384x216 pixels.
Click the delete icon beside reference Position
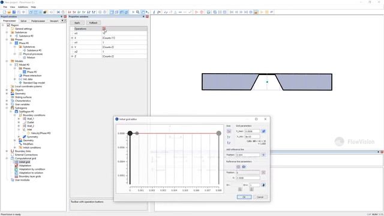pos(263,172)
